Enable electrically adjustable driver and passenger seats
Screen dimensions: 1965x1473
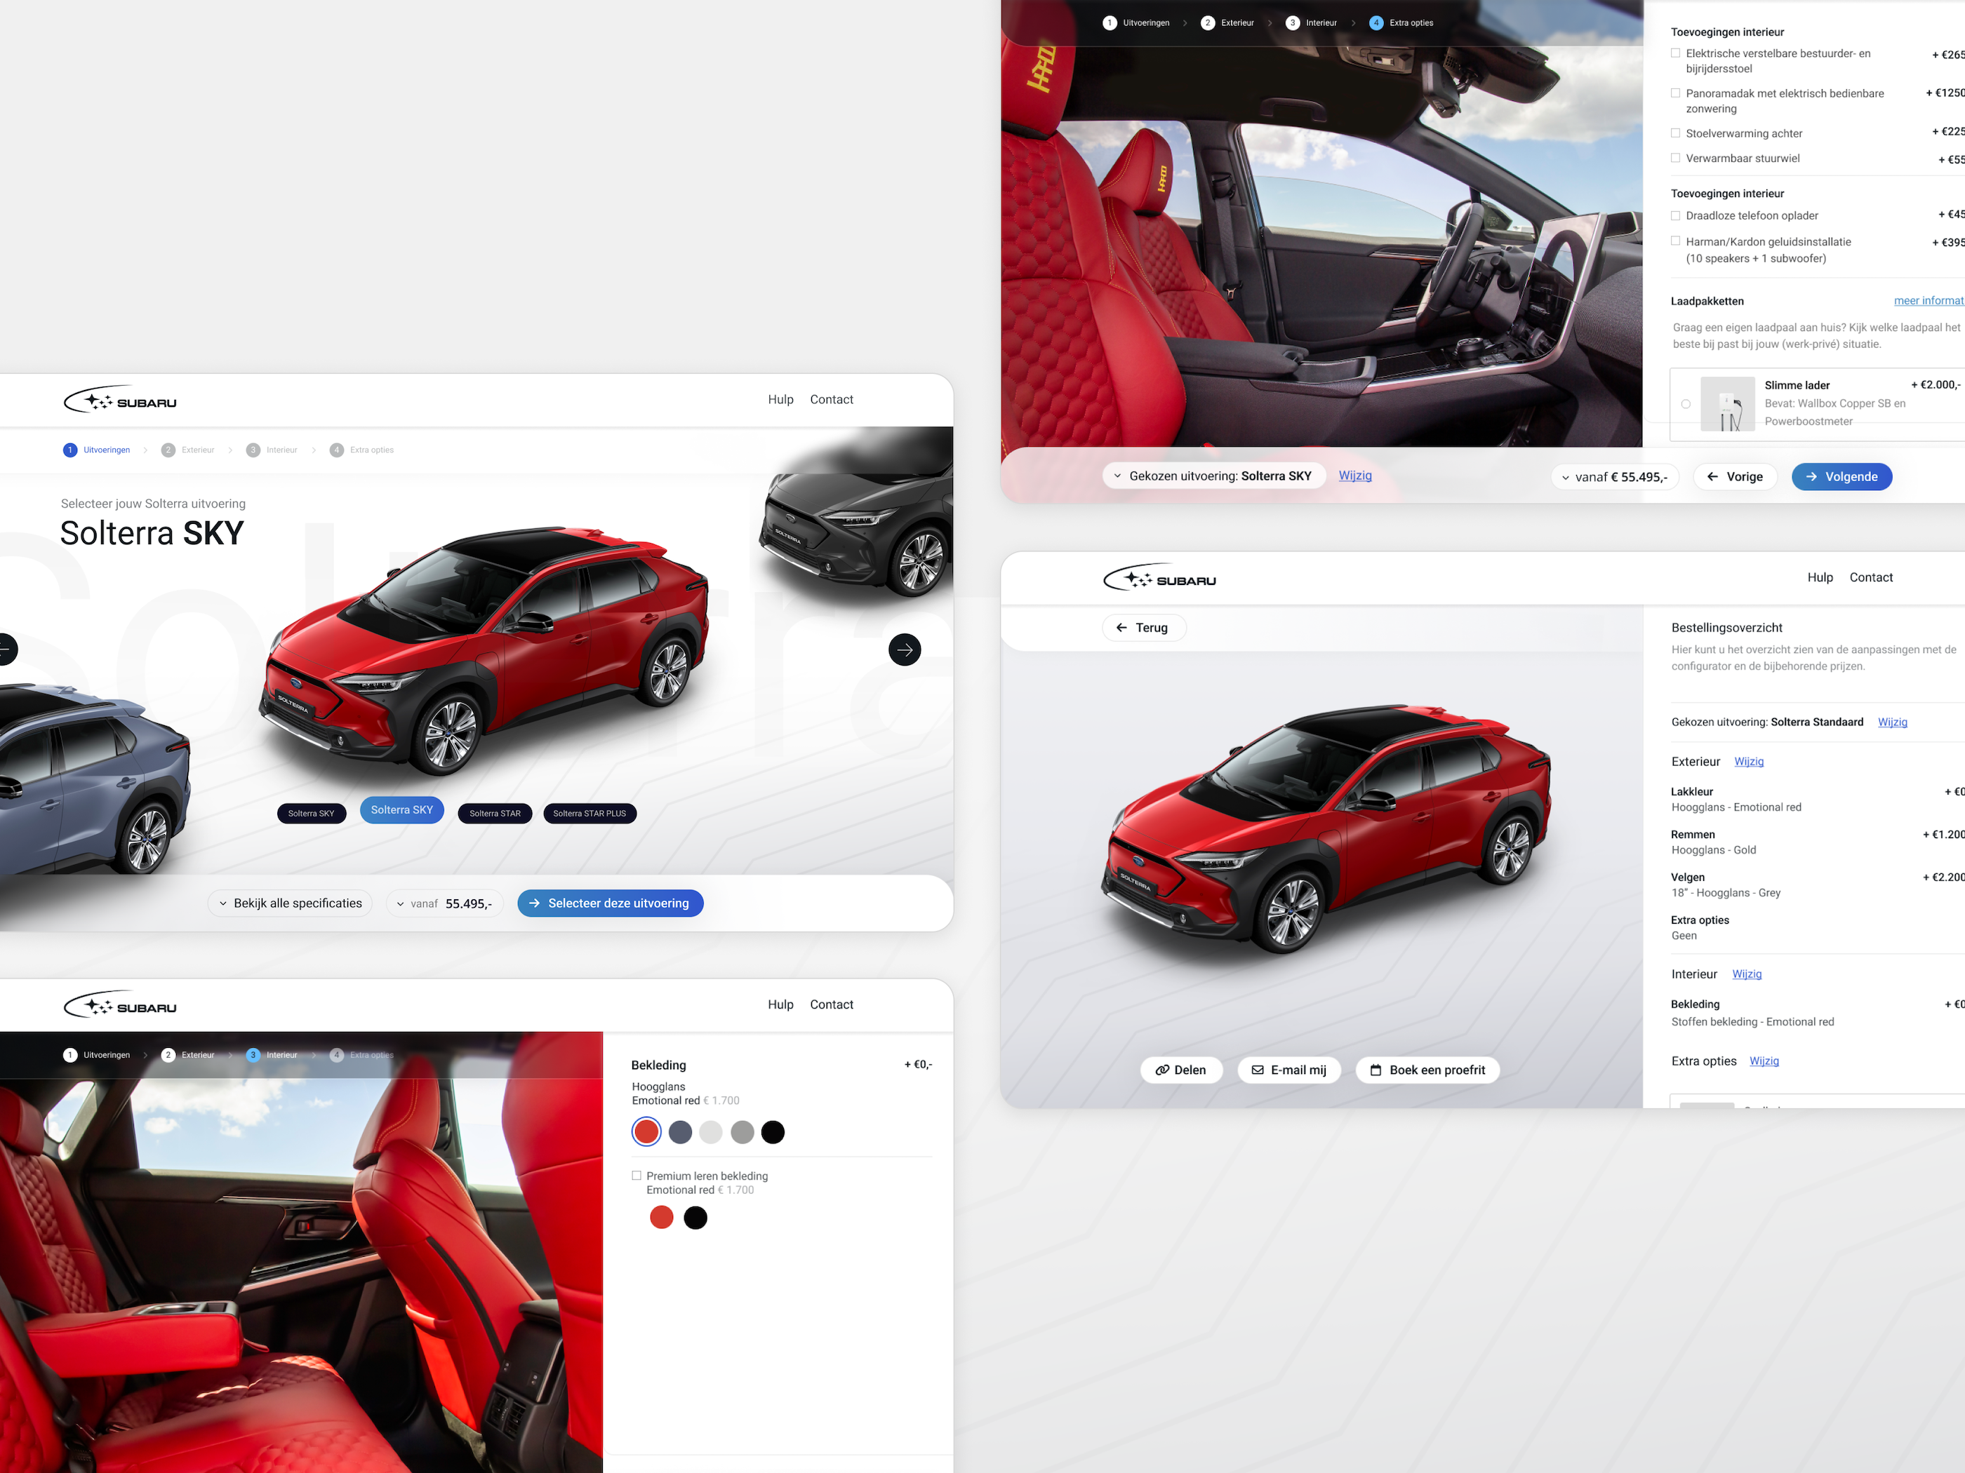(1675, 53)
